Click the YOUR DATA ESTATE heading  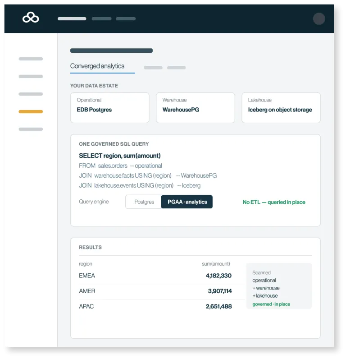[x=94, y=86]
